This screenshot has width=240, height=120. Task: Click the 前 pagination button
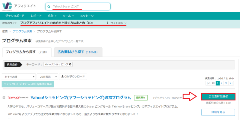(x=213, y=83)
